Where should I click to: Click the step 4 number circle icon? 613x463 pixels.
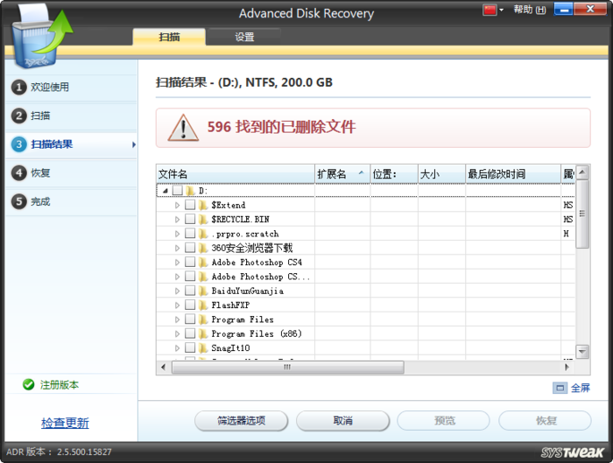[18, 172]
